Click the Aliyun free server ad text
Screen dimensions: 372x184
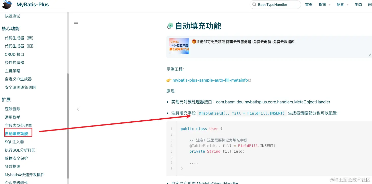tap(243, 42)
